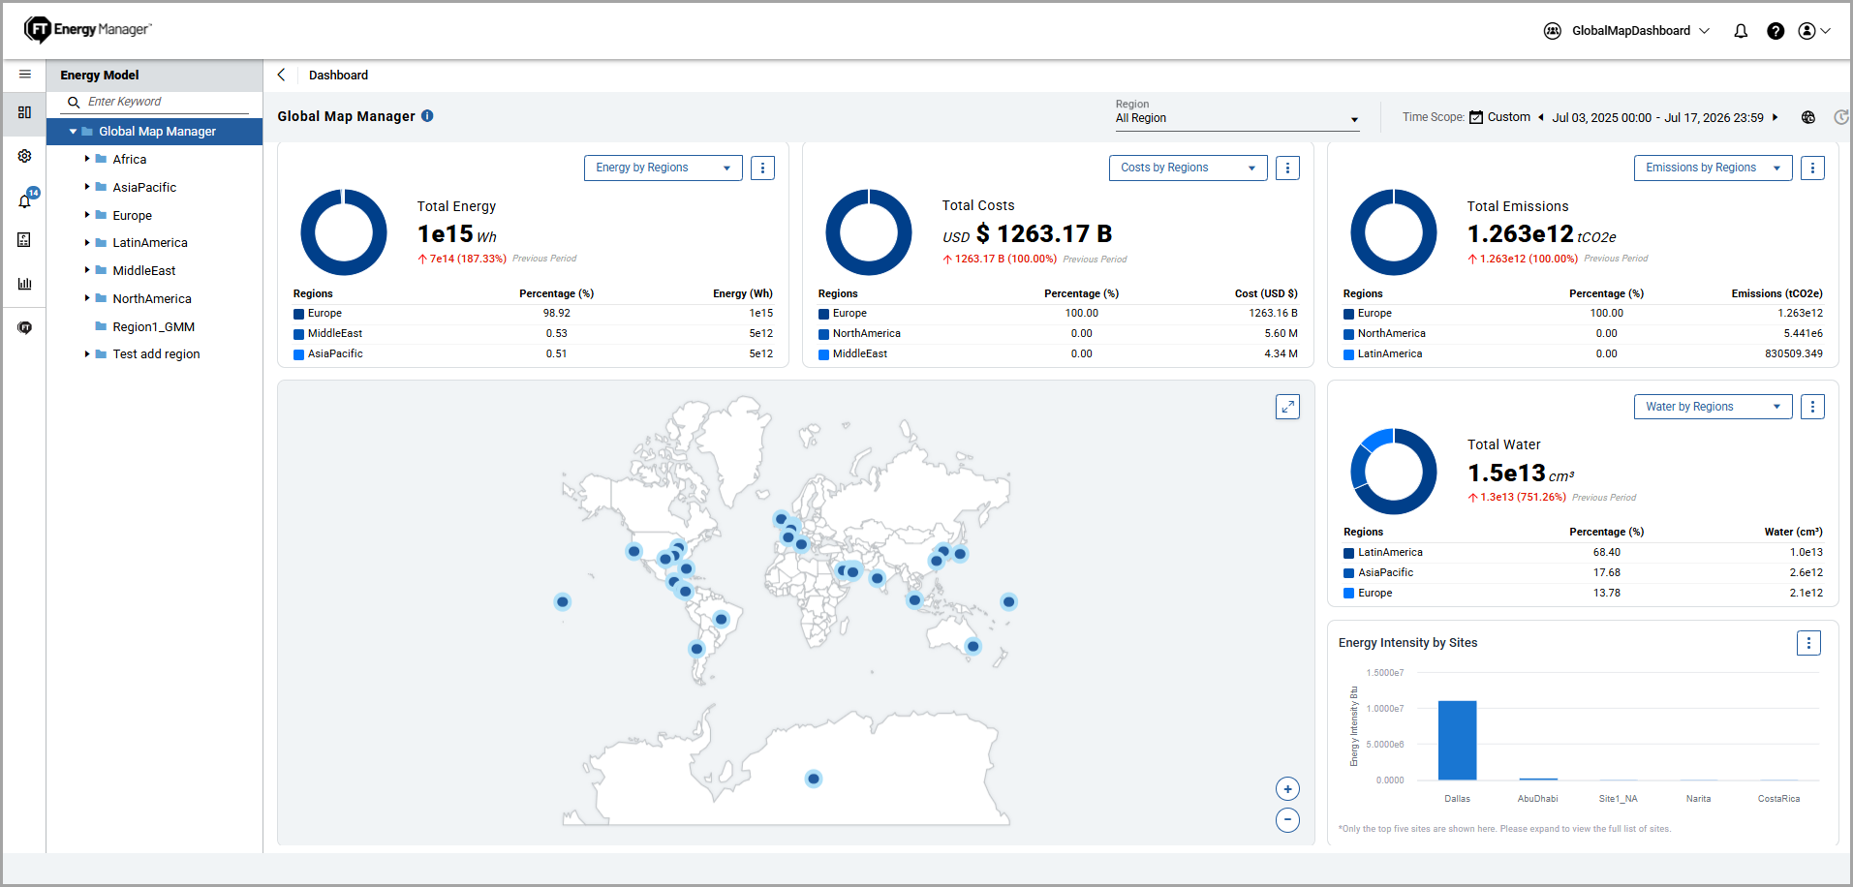
Task: Click the hamburger menu icon
Action: pyautogui.click(x=25, y=75)
